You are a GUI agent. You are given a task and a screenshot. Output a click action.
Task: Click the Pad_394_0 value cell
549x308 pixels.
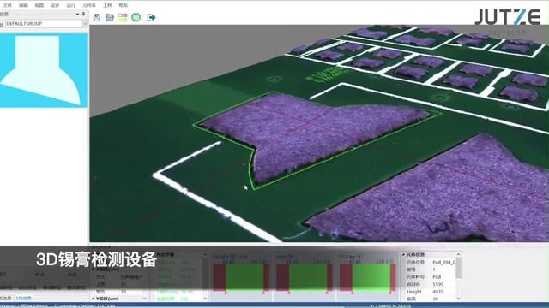[444, 262]
